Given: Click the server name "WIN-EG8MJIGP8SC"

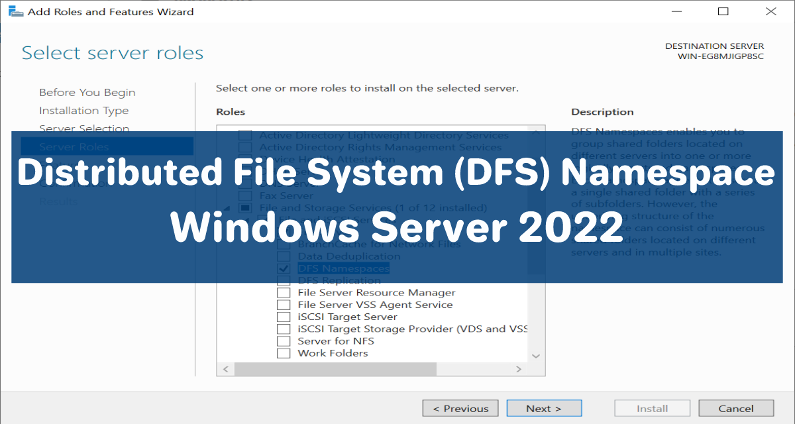Looking at the screenshot, I should [x=721, y=56].
